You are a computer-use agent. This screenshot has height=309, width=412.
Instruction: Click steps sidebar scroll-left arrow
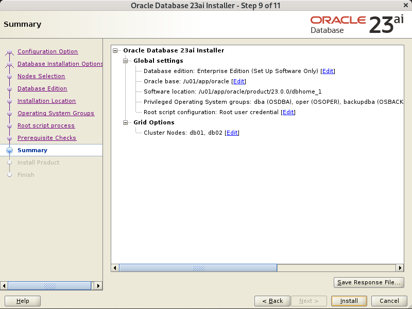coord(4,286)
